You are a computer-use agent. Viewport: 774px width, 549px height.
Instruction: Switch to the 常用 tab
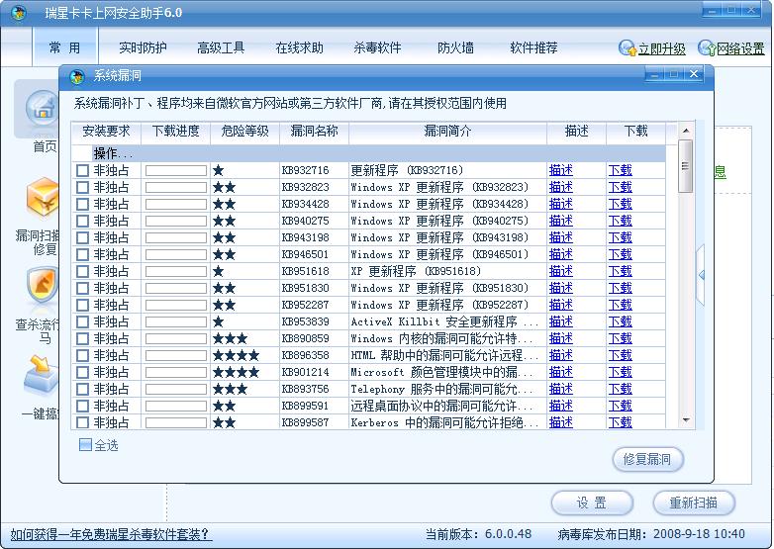[x=64, y=47]
